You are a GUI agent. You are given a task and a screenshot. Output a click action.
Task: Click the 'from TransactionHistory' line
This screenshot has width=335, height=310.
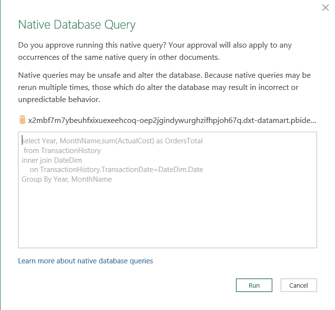62,151
